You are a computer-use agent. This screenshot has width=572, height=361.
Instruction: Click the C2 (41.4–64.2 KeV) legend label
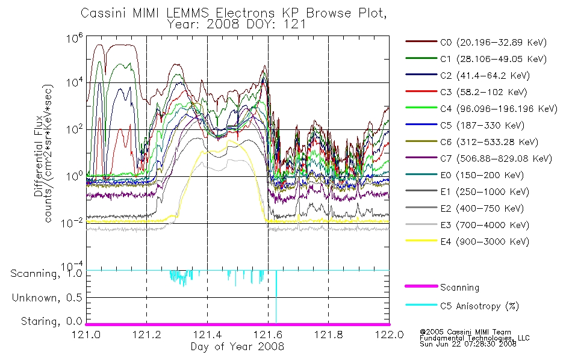pyautogui.click(x=485, y=75)
